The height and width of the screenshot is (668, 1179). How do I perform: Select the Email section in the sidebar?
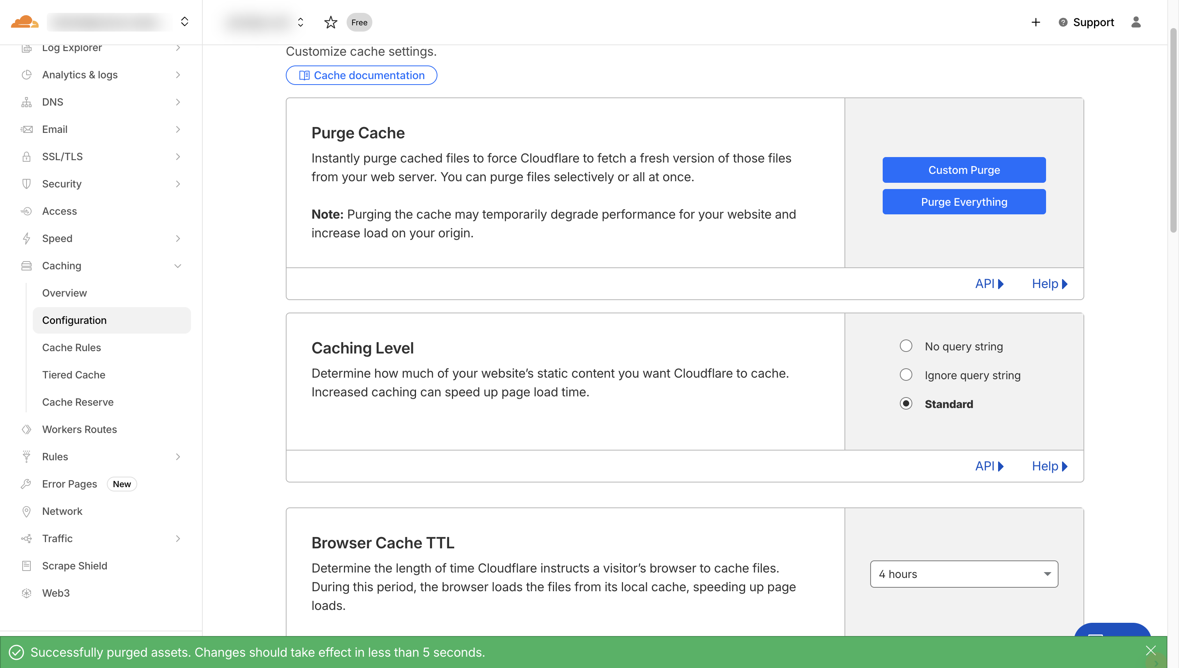(x=55, y=129)
